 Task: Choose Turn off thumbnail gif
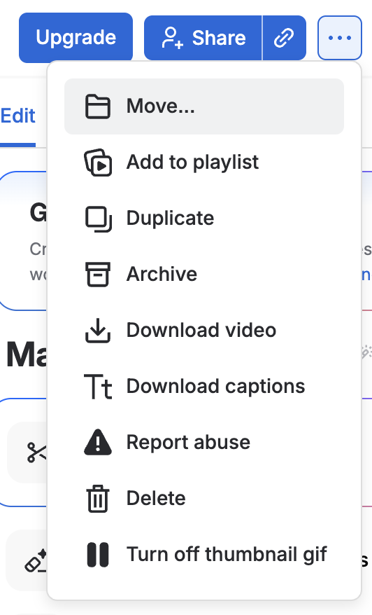pos(204,555)
